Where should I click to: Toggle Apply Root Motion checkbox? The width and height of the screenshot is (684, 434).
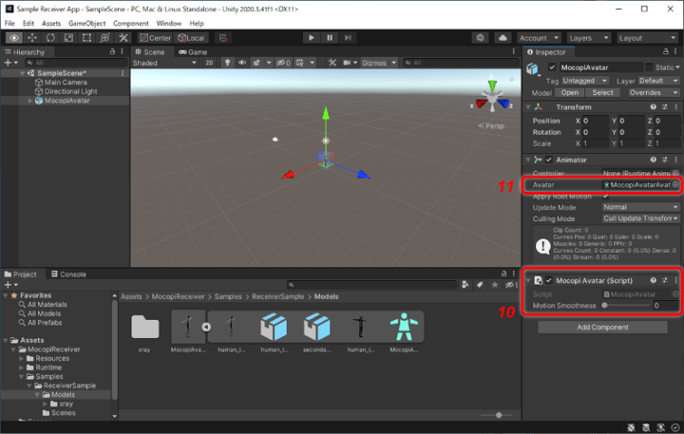(605, 197)
